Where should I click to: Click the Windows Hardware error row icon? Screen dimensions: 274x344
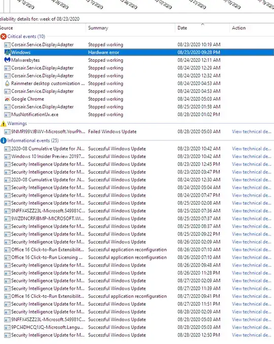click(x=7, y=52)
